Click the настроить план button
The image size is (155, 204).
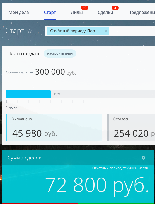(x=60, y=53)
